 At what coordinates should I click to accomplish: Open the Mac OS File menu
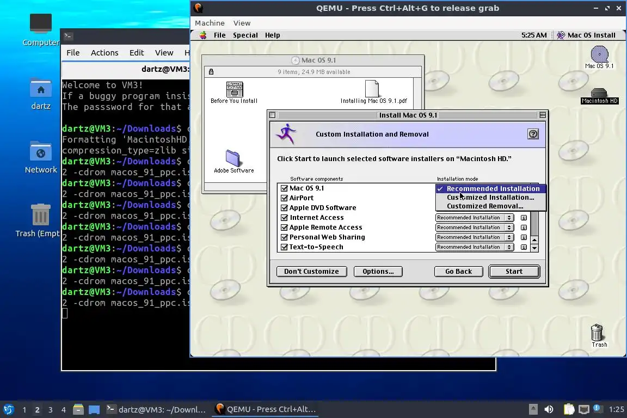[x=219, y=35]
